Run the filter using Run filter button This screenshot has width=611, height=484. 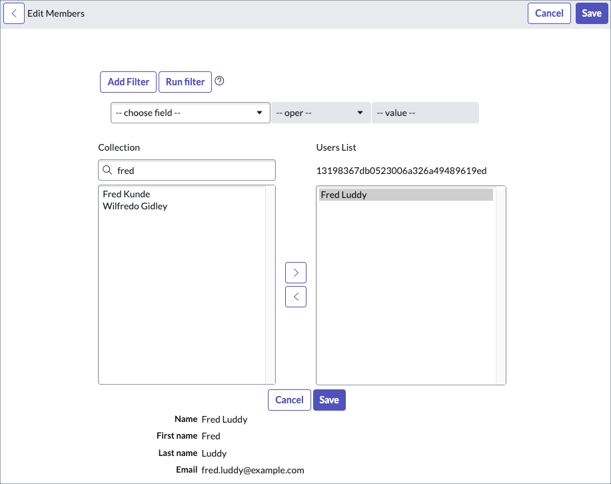point(185,81)
